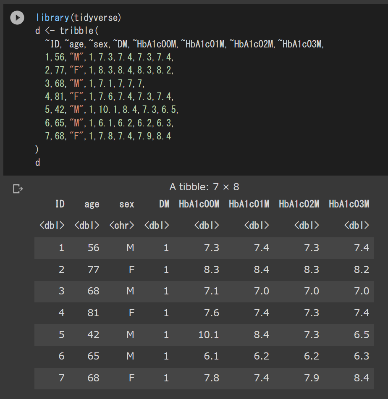Image resolution: width=388 pixels, height=399 pixels.
Task: Click the HbA1c00M column header
Action: [x=199, y=204]
